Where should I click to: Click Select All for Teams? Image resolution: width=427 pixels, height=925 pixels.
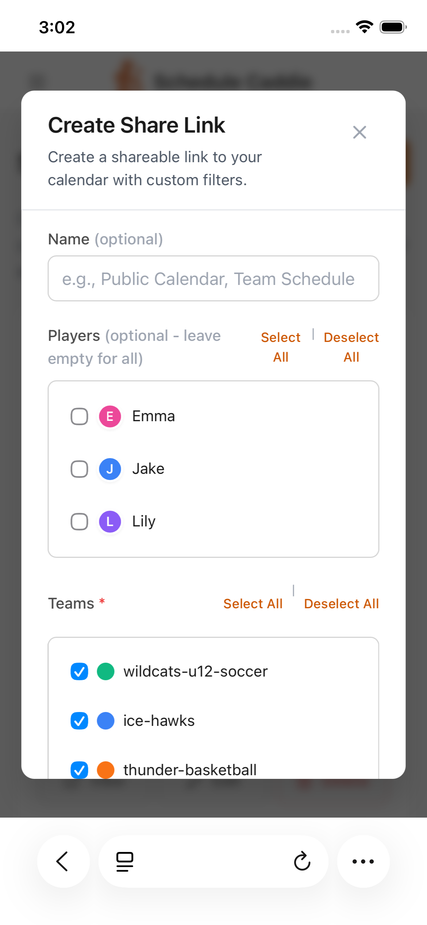click(253, 604)
